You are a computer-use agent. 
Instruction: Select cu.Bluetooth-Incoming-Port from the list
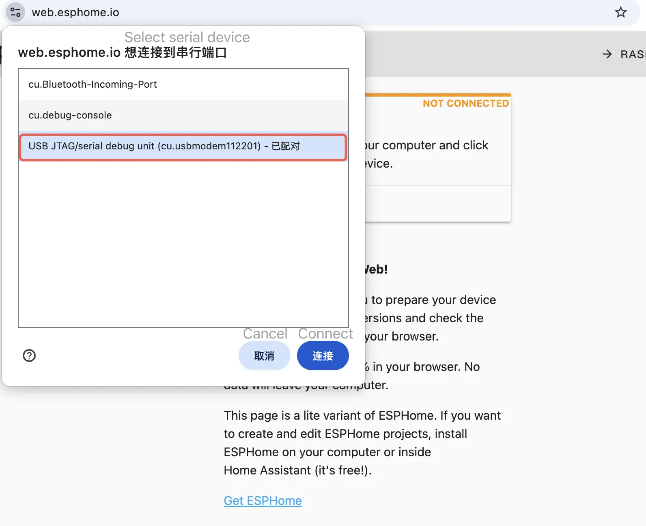(x=93, y=84)
